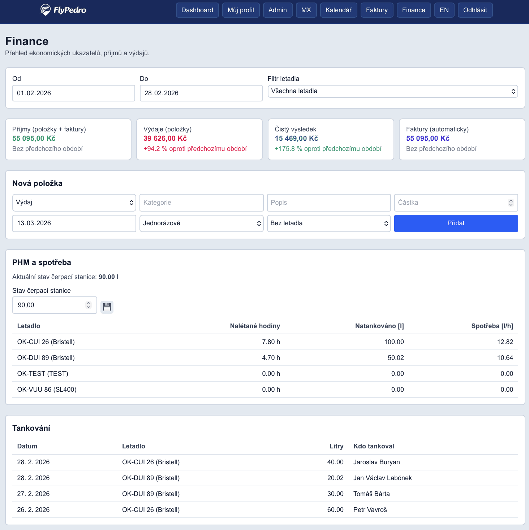Focus the Kategorie text input
This screenshot has width=529, height=530.
(201, 203)
